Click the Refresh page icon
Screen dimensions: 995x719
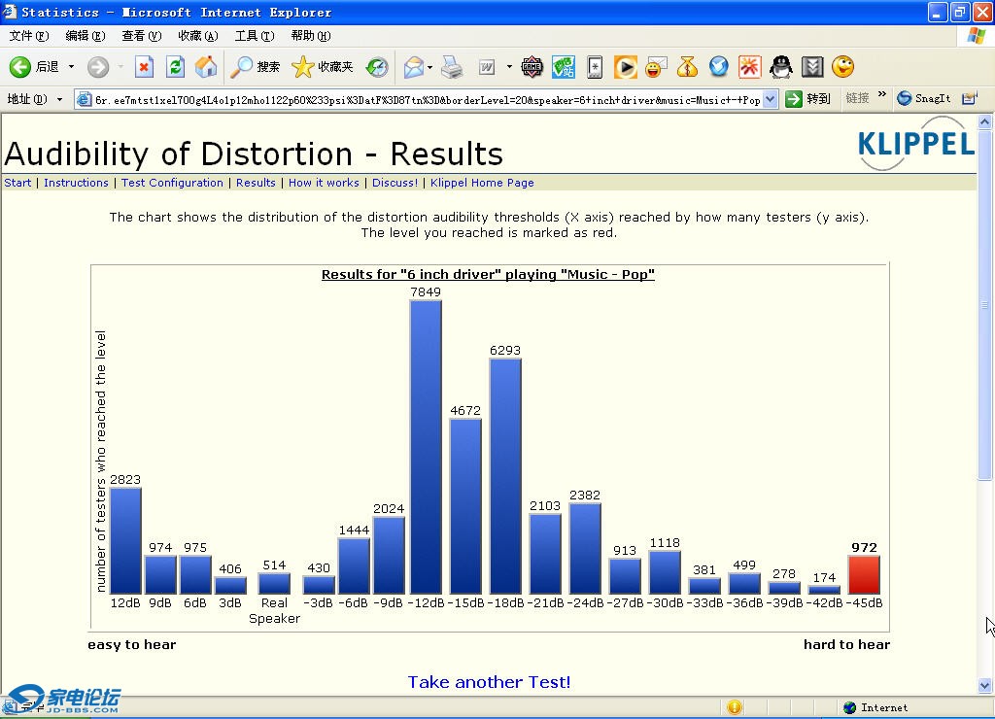tap(175, 67)
